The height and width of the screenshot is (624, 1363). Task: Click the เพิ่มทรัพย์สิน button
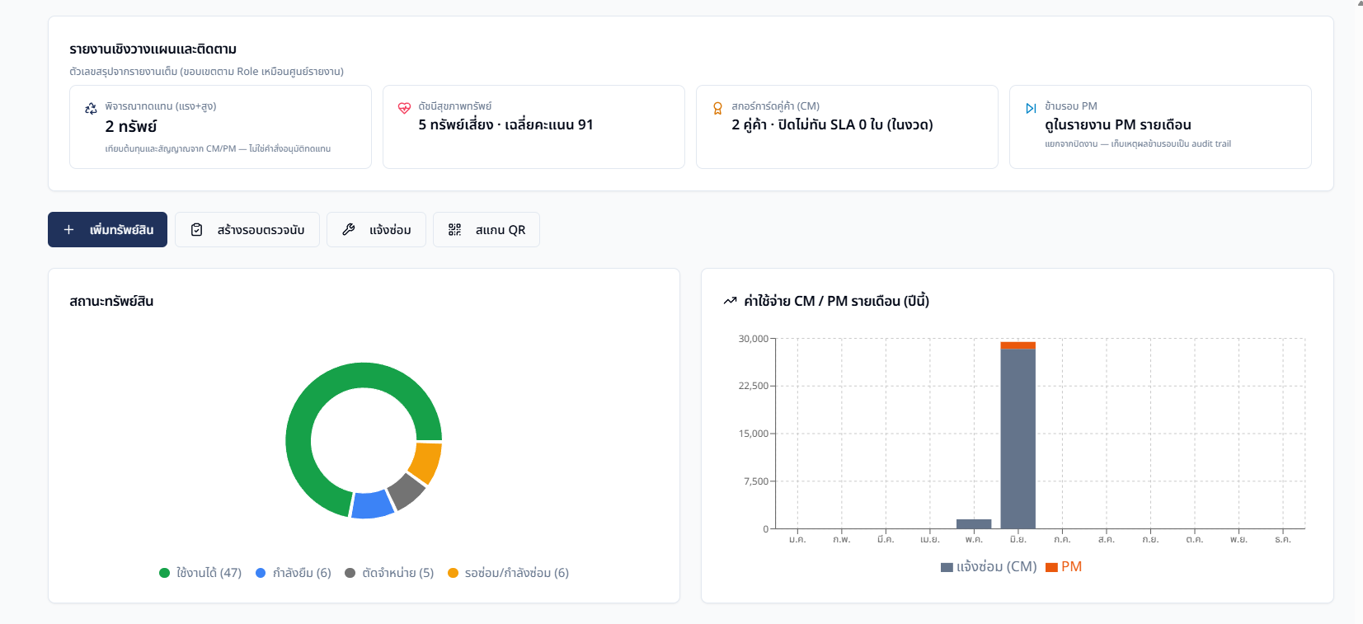pos(107,230)
